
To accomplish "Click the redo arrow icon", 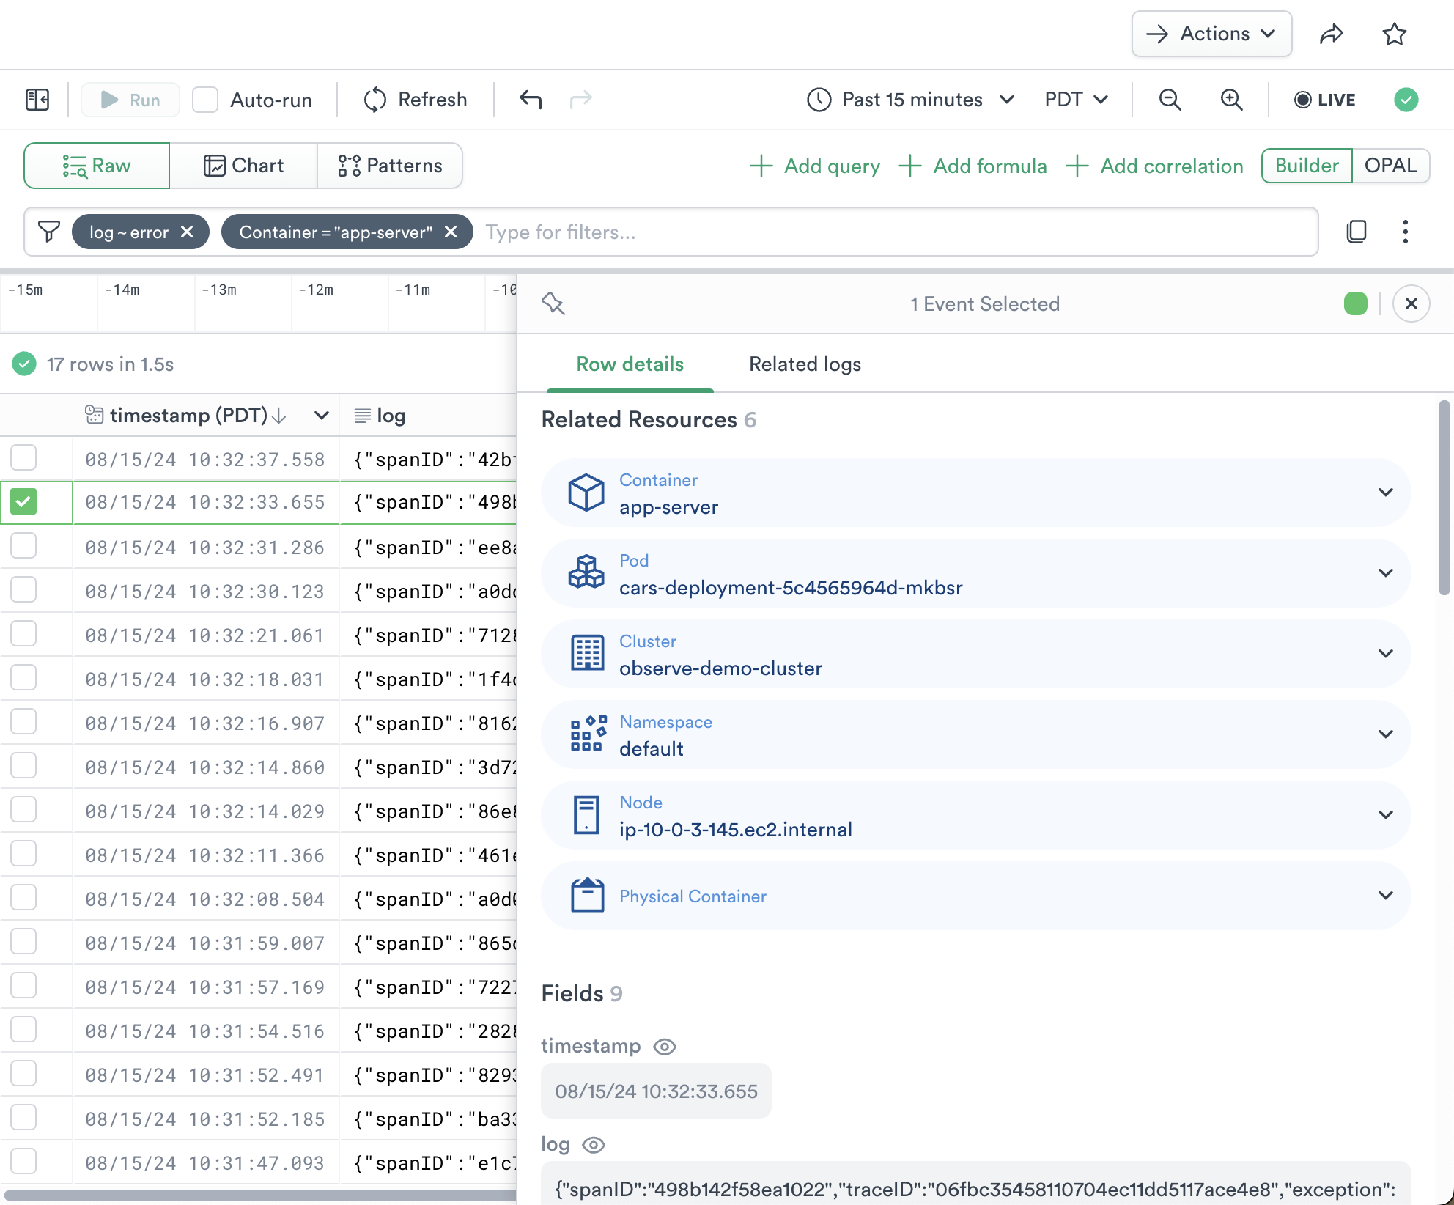I will pyautogui.click(x=580, y=100).
